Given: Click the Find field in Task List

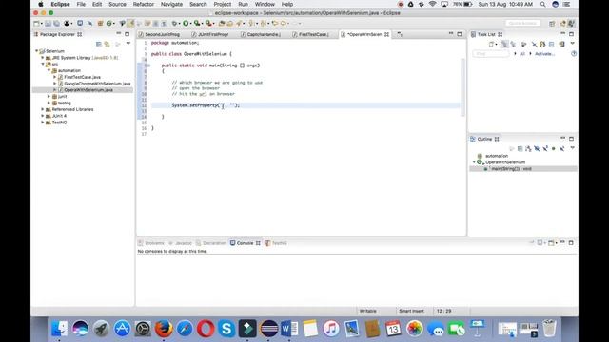Looking at the screenshot, I should pyautogui.click(x=491, y=54).
